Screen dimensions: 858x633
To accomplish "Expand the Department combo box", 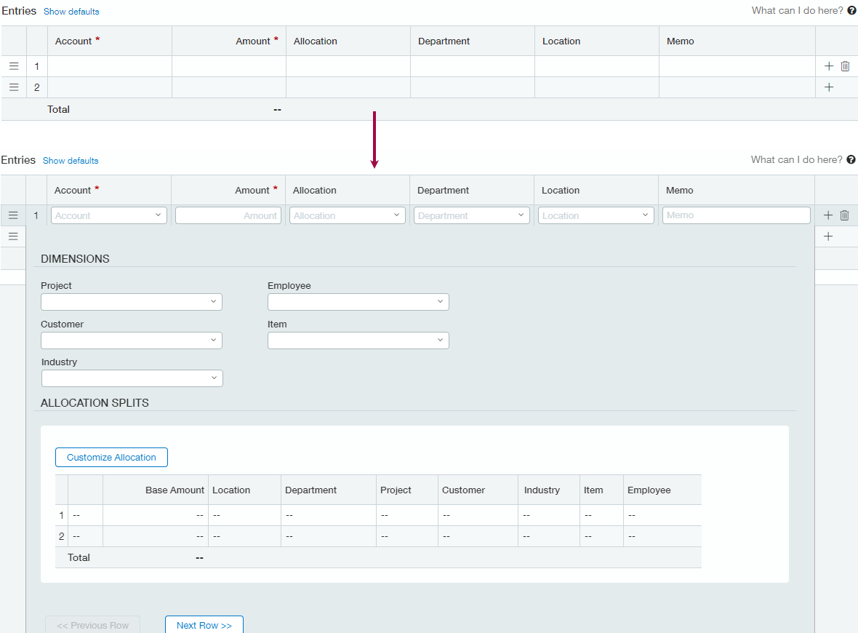I will (471, 215).
